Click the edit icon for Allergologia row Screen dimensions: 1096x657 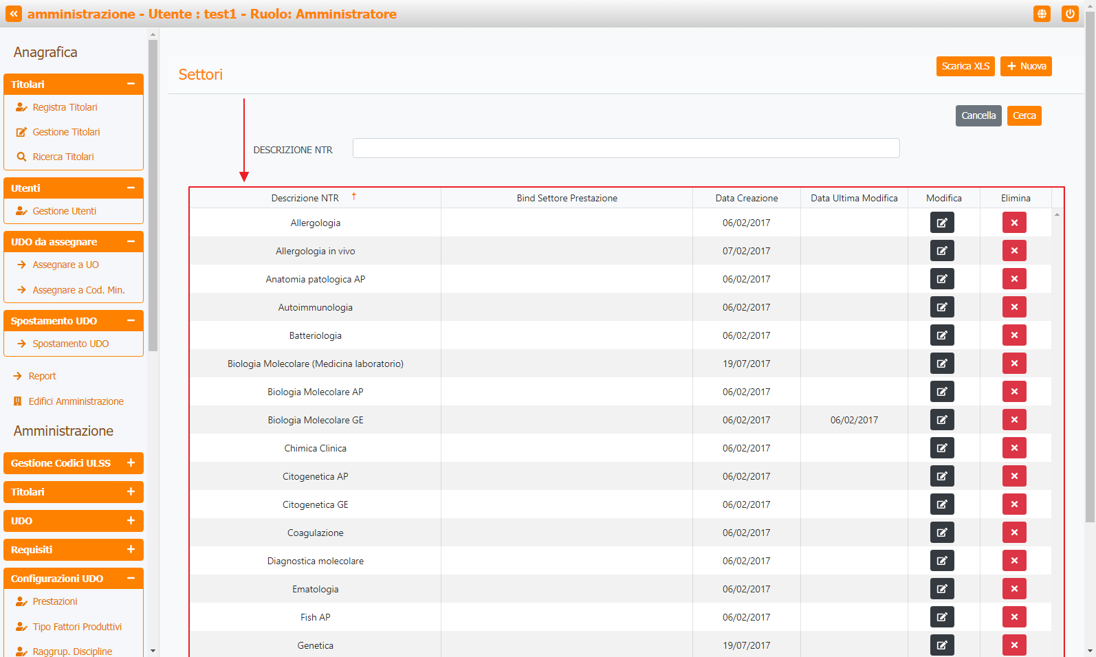pos(941,223)
